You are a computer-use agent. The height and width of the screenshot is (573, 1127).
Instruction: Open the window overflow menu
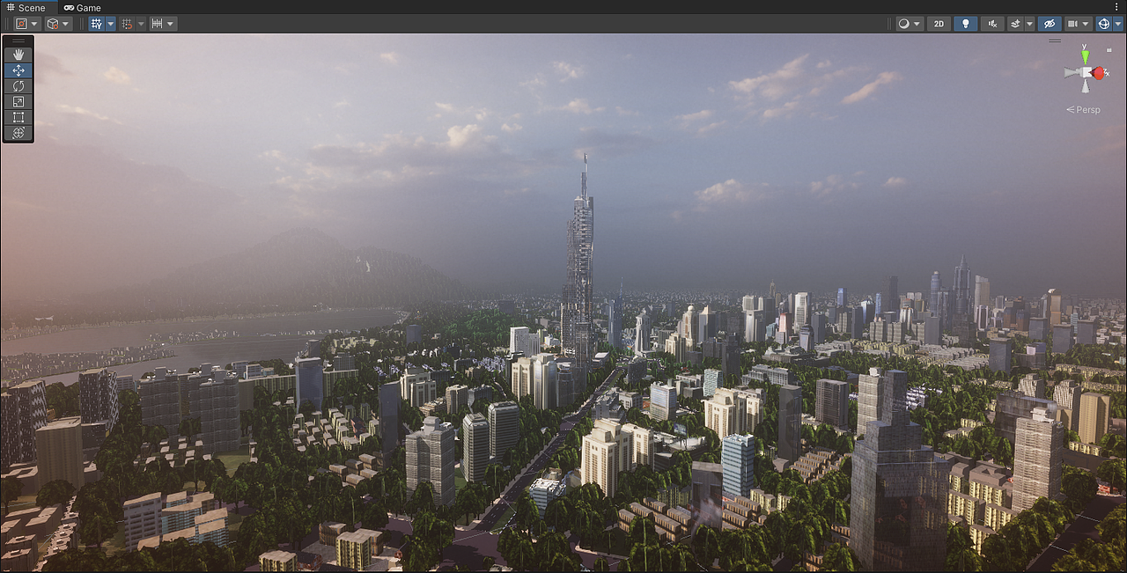coord(1117,7)
